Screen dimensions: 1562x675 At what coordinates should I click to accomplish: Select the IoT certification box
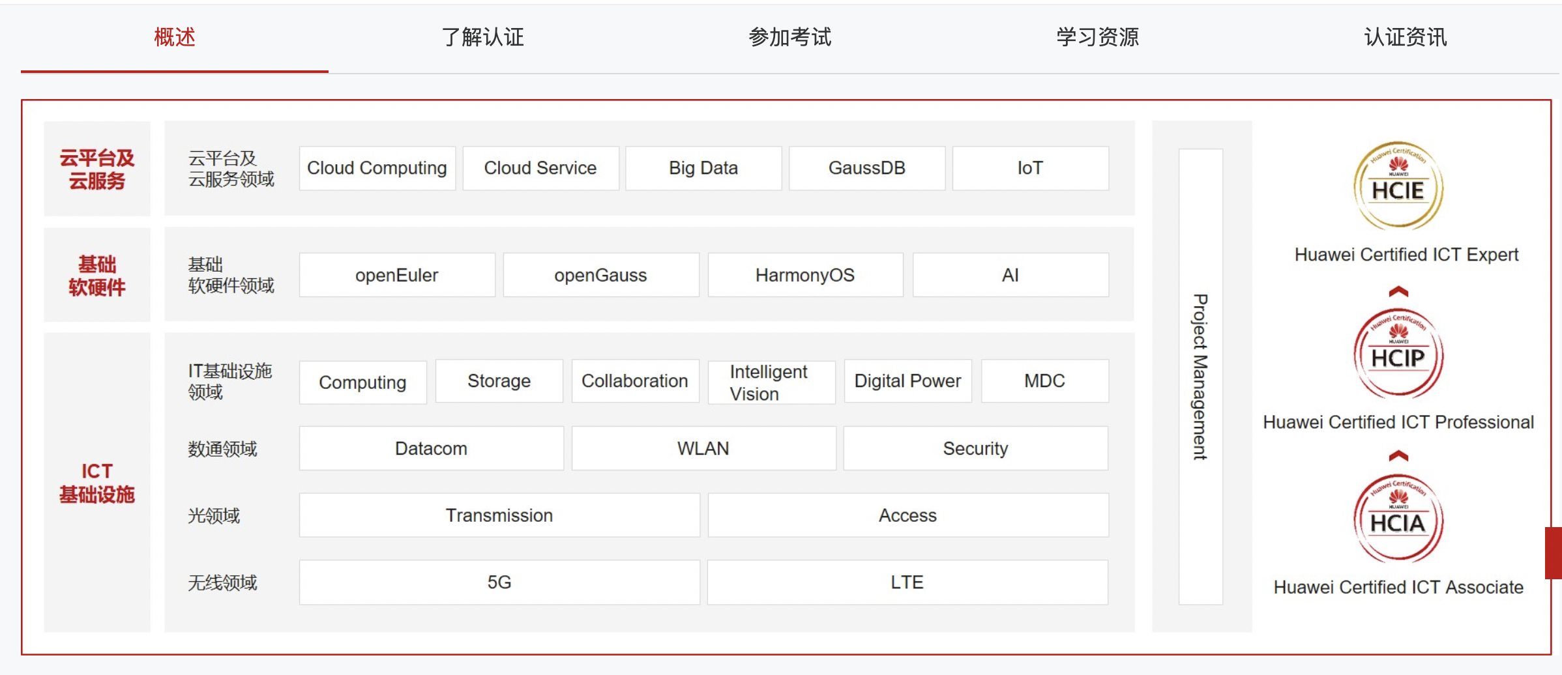(1031, 168)
